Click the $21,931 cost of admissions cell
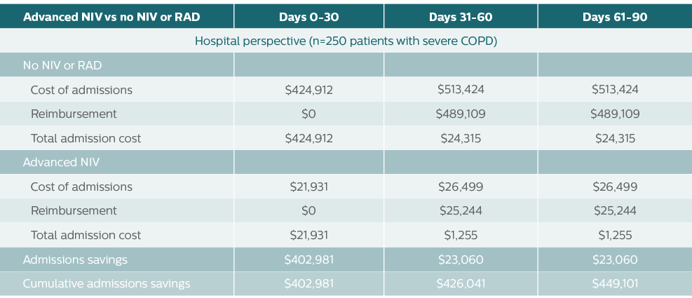 click(x=309, y=187)
